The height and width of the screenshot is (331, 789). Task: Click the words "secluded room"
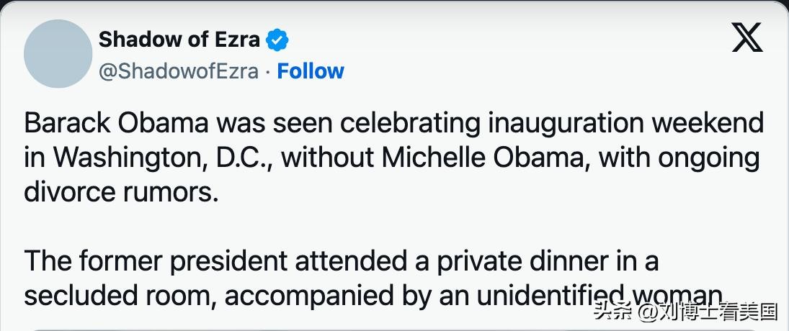pyautogui.click(x=116, y=295)
